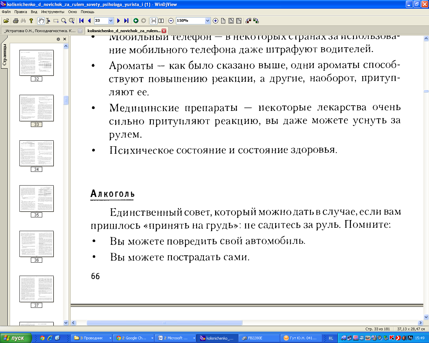The height and width of the screenshot is (343, 429).
Task: Open the Find binoculars tool
Action: coord(23,21)
